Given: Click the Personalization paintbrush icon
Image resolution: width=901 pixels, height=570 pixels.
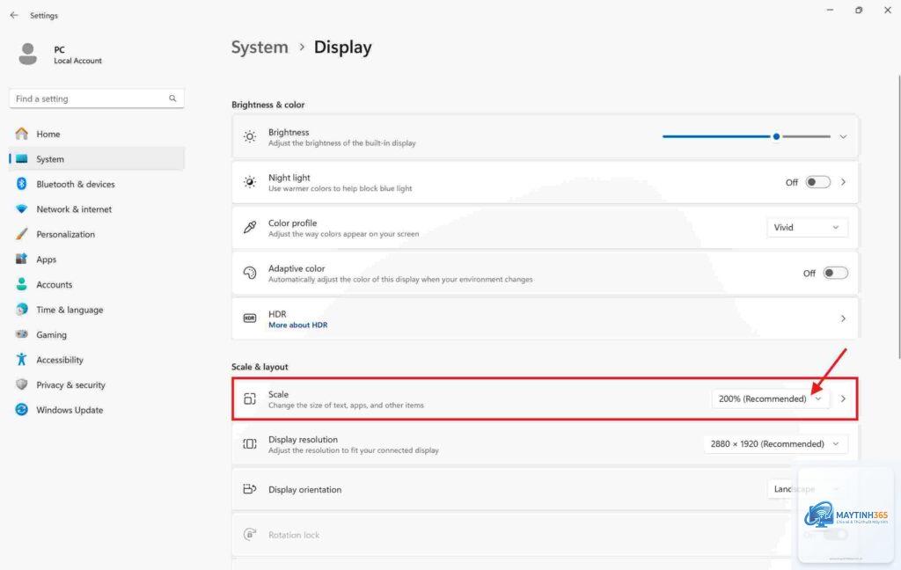Looking at the screenshot, I should (22, 234).
